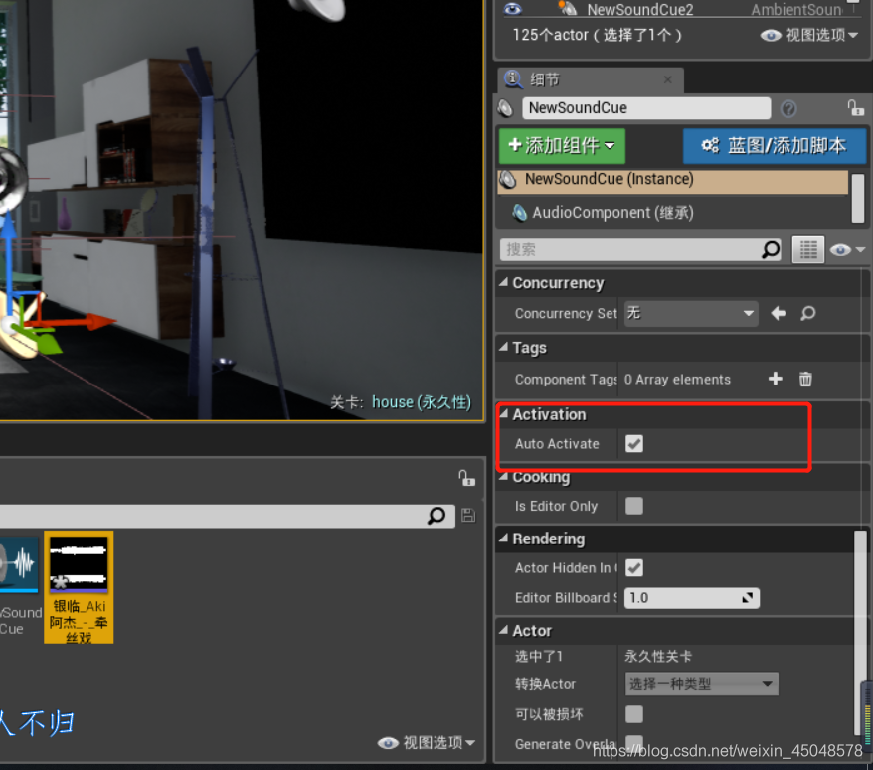Open 转换Actor 选择一种类型 dropdown
Image resolution: width=873 pixels, height=770 pixels.
click(702, 684)
